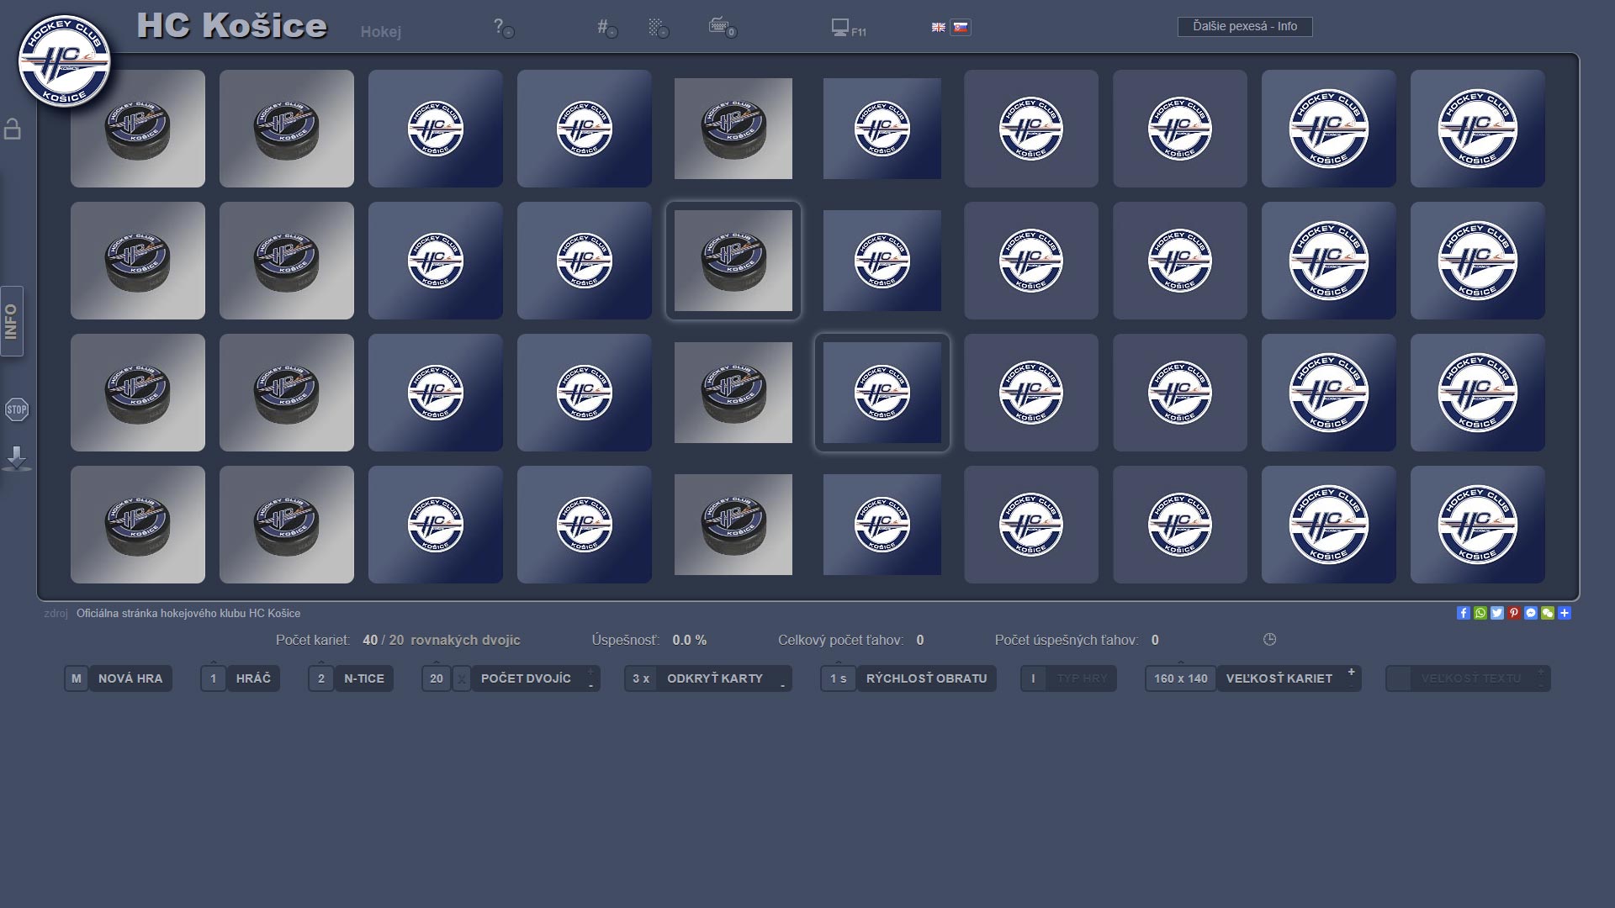Image resolution: width=1615 pixels, height=908 pixels.
Task: Decrease POČET DVOJÍC with minus
Action: 591,686
